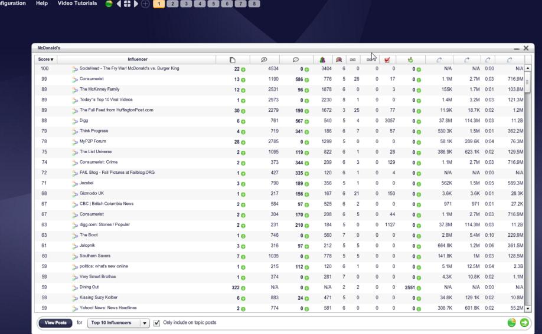The image size is (542, 334).
Task: Click the last gray swirl column header icon
Action: [509, 59]
